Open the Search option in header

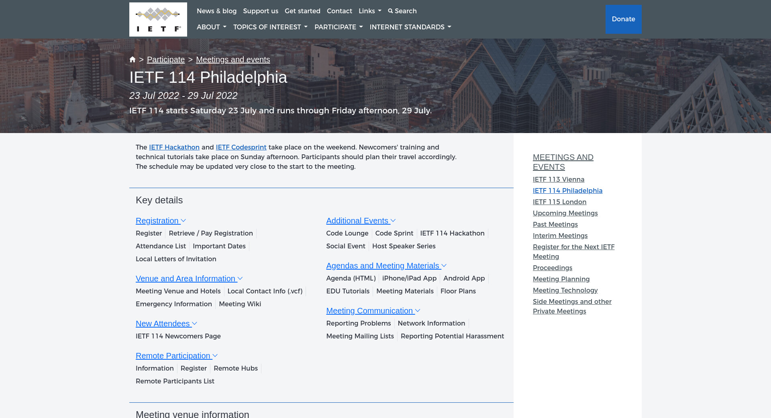click(x=402, y=11)
